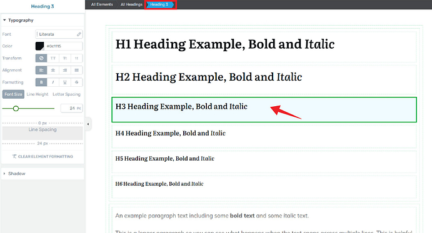Select the Font Size tab

pyautogui.click(x=13, y=94)
